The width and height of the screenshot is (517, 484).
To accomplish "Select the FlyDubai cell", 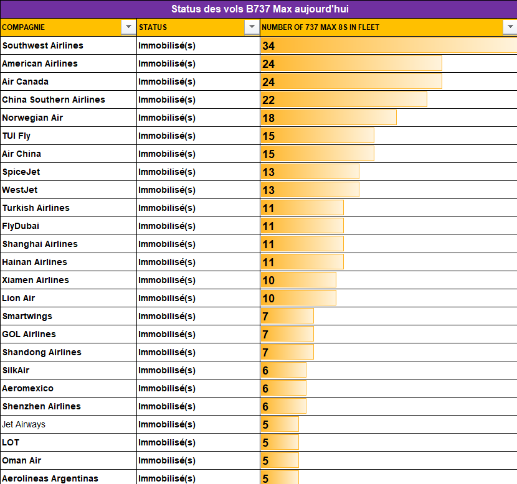I will click(69, 226).
